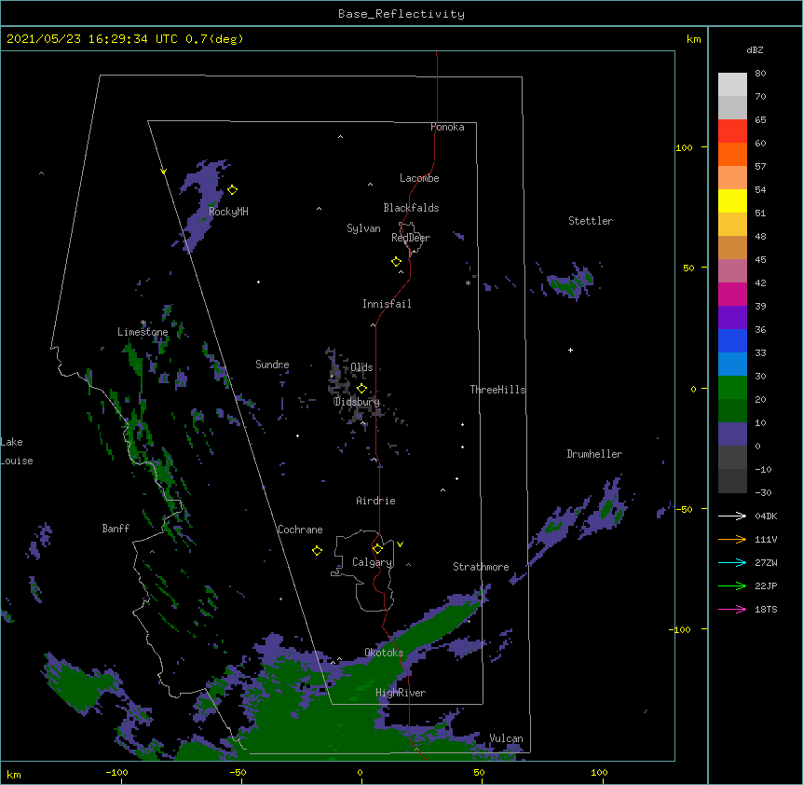
Task: Click the RockyMH label
Action: [228, 212]
